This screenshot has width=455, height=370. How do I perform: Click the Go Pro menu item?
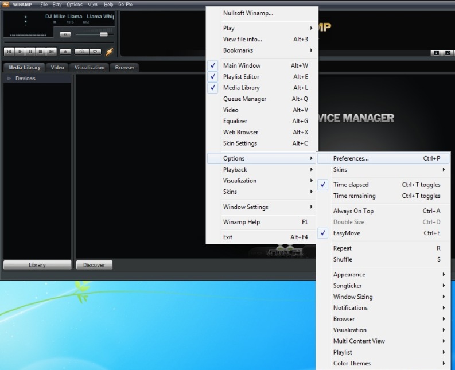click(125, 5)
